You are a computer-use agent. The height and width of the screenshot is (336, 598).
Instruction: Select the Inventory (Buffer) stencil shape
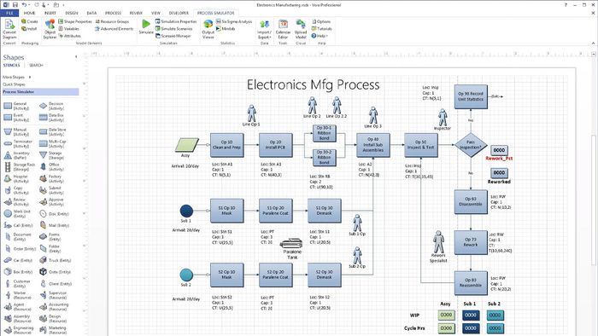[x=16, y=155]
